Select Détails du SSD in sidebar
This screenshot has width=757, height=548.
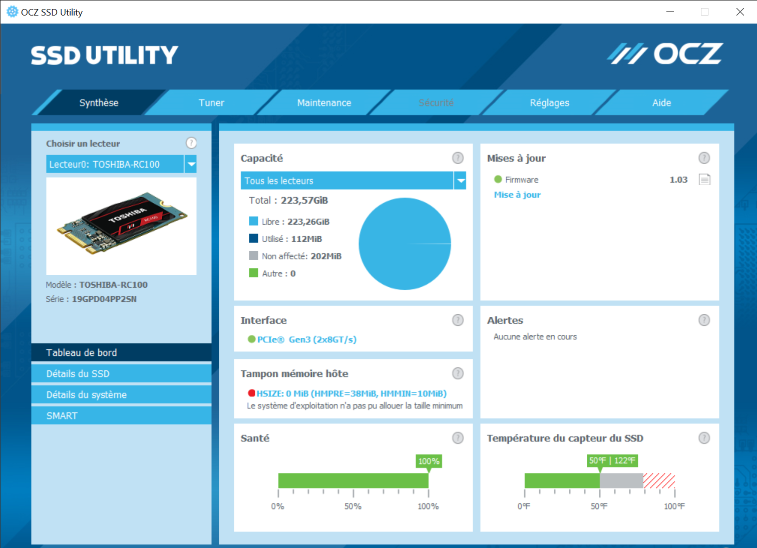(121, 374)
